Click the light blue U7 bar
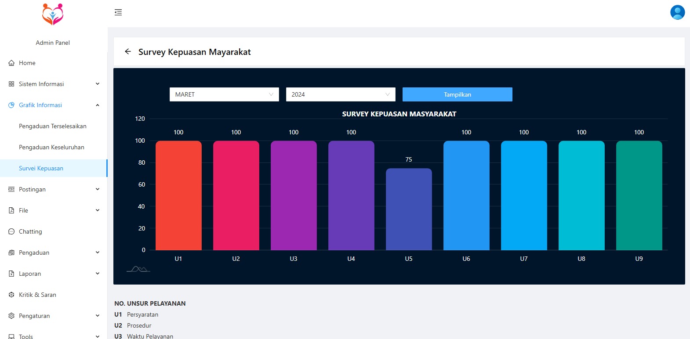The height and width of the screenshot is (339, 690). click(524, 195)
